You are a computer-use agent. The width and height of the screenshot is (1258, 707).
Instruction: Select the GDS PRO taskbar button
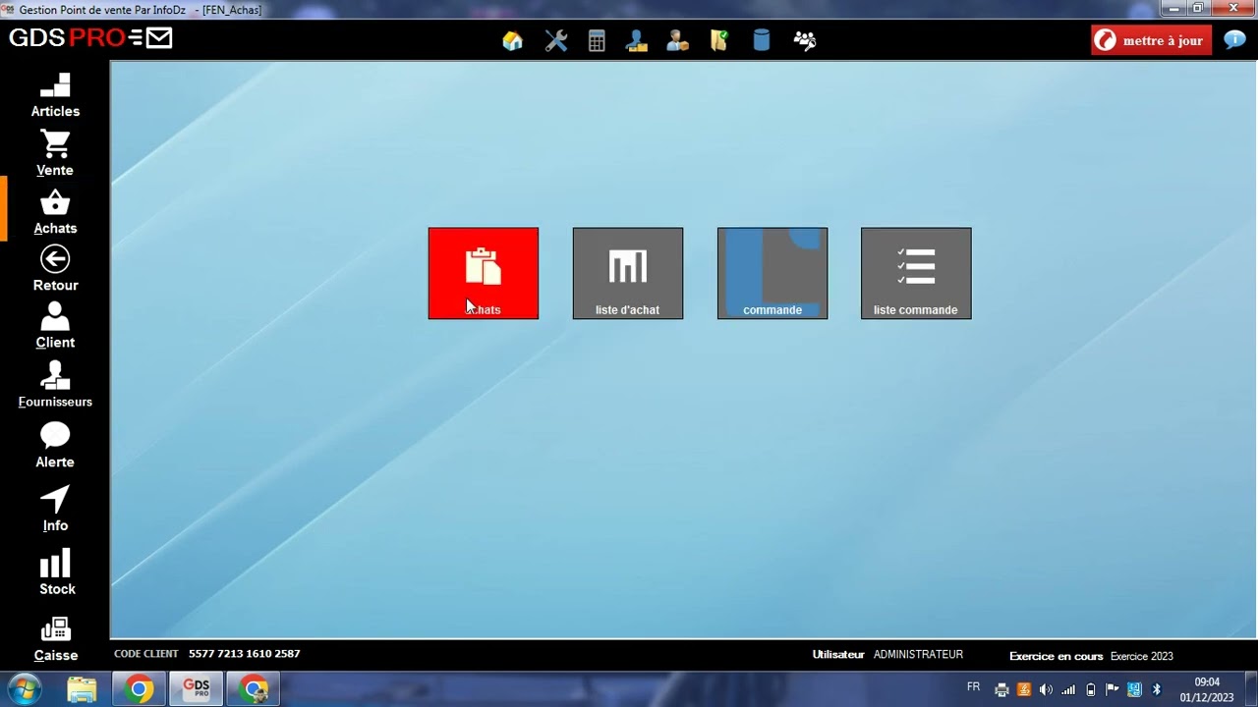(196, 689)
